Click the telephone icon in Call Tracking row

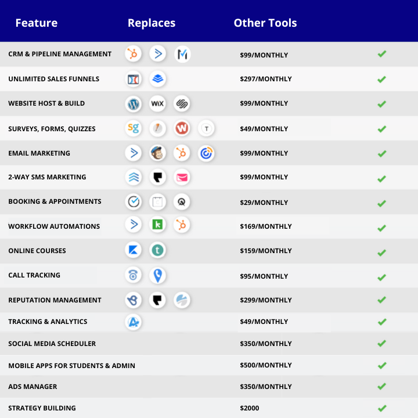pos(133,275)
